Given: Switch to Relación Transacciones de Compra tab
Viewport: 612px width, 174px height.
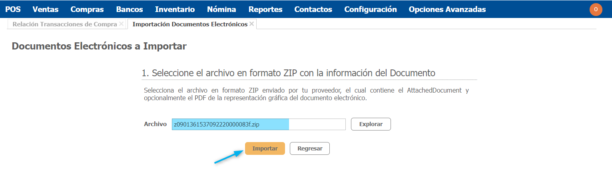Looking at the screenshot, I should (64, 24).
